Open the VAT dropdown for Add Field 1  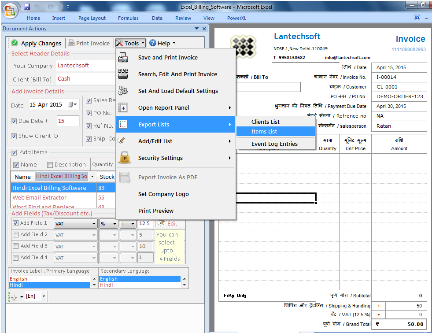pyautogui.click(x=94, y=224)
